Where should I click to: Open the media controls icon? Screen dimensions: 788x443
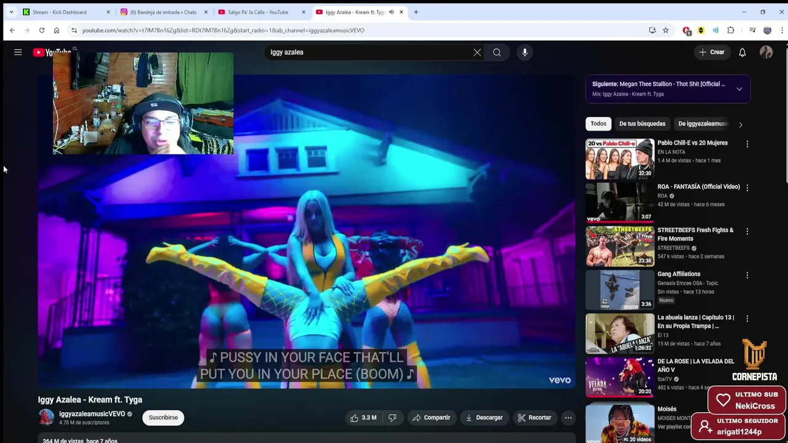click(752, 30)
